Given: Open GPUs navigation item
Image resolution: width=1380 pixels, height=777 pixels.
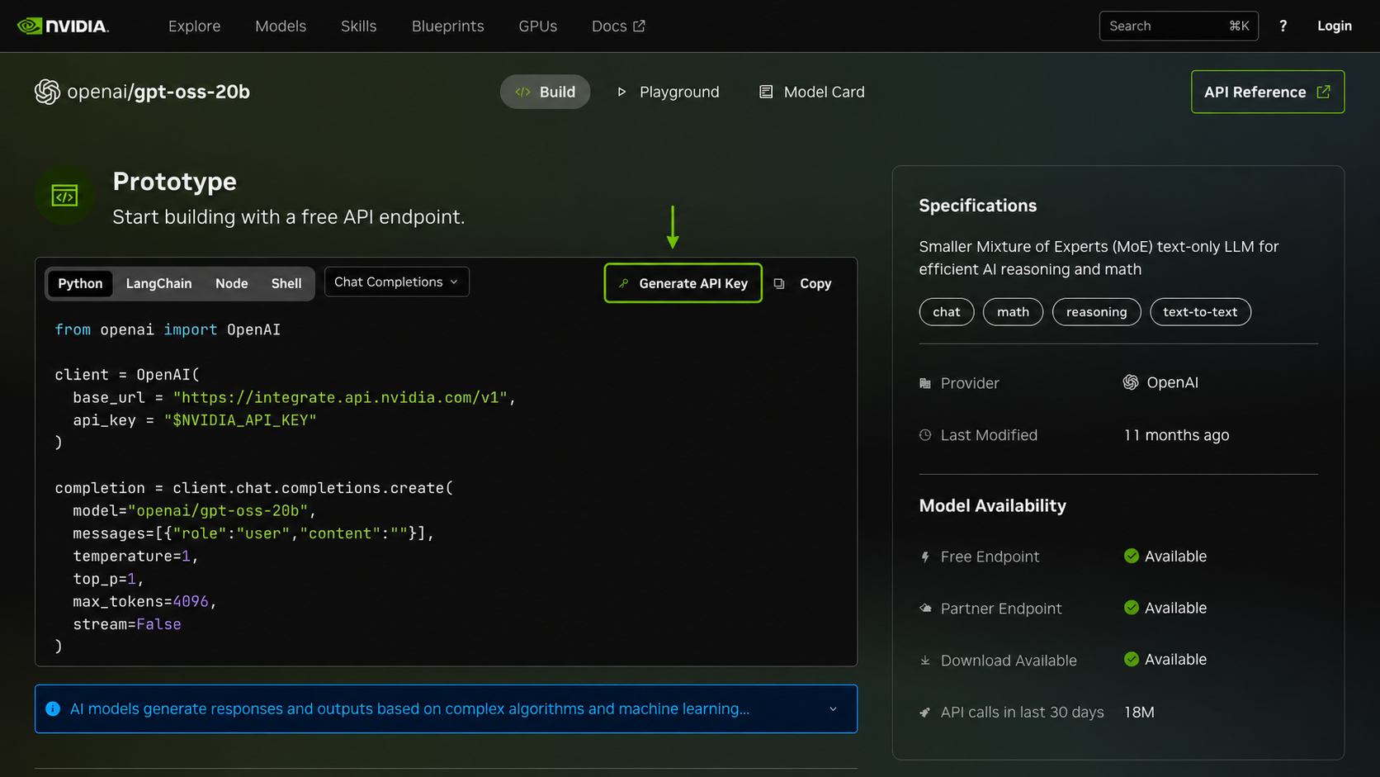Looking at the screenshot, I should pos(538,26).
